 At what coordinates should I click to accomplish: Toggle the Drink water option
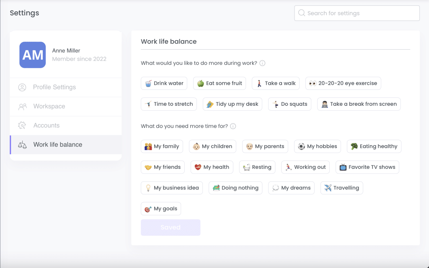tap(164, 83)
